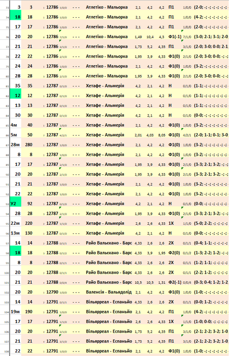
Task: Select the odds cell 8,05
Action: click(161, 135)
